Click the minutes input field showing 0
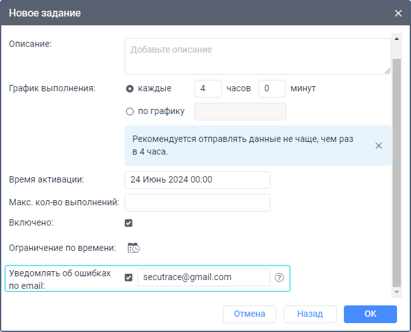The image size is (411, 332). (x=272, y=89)
